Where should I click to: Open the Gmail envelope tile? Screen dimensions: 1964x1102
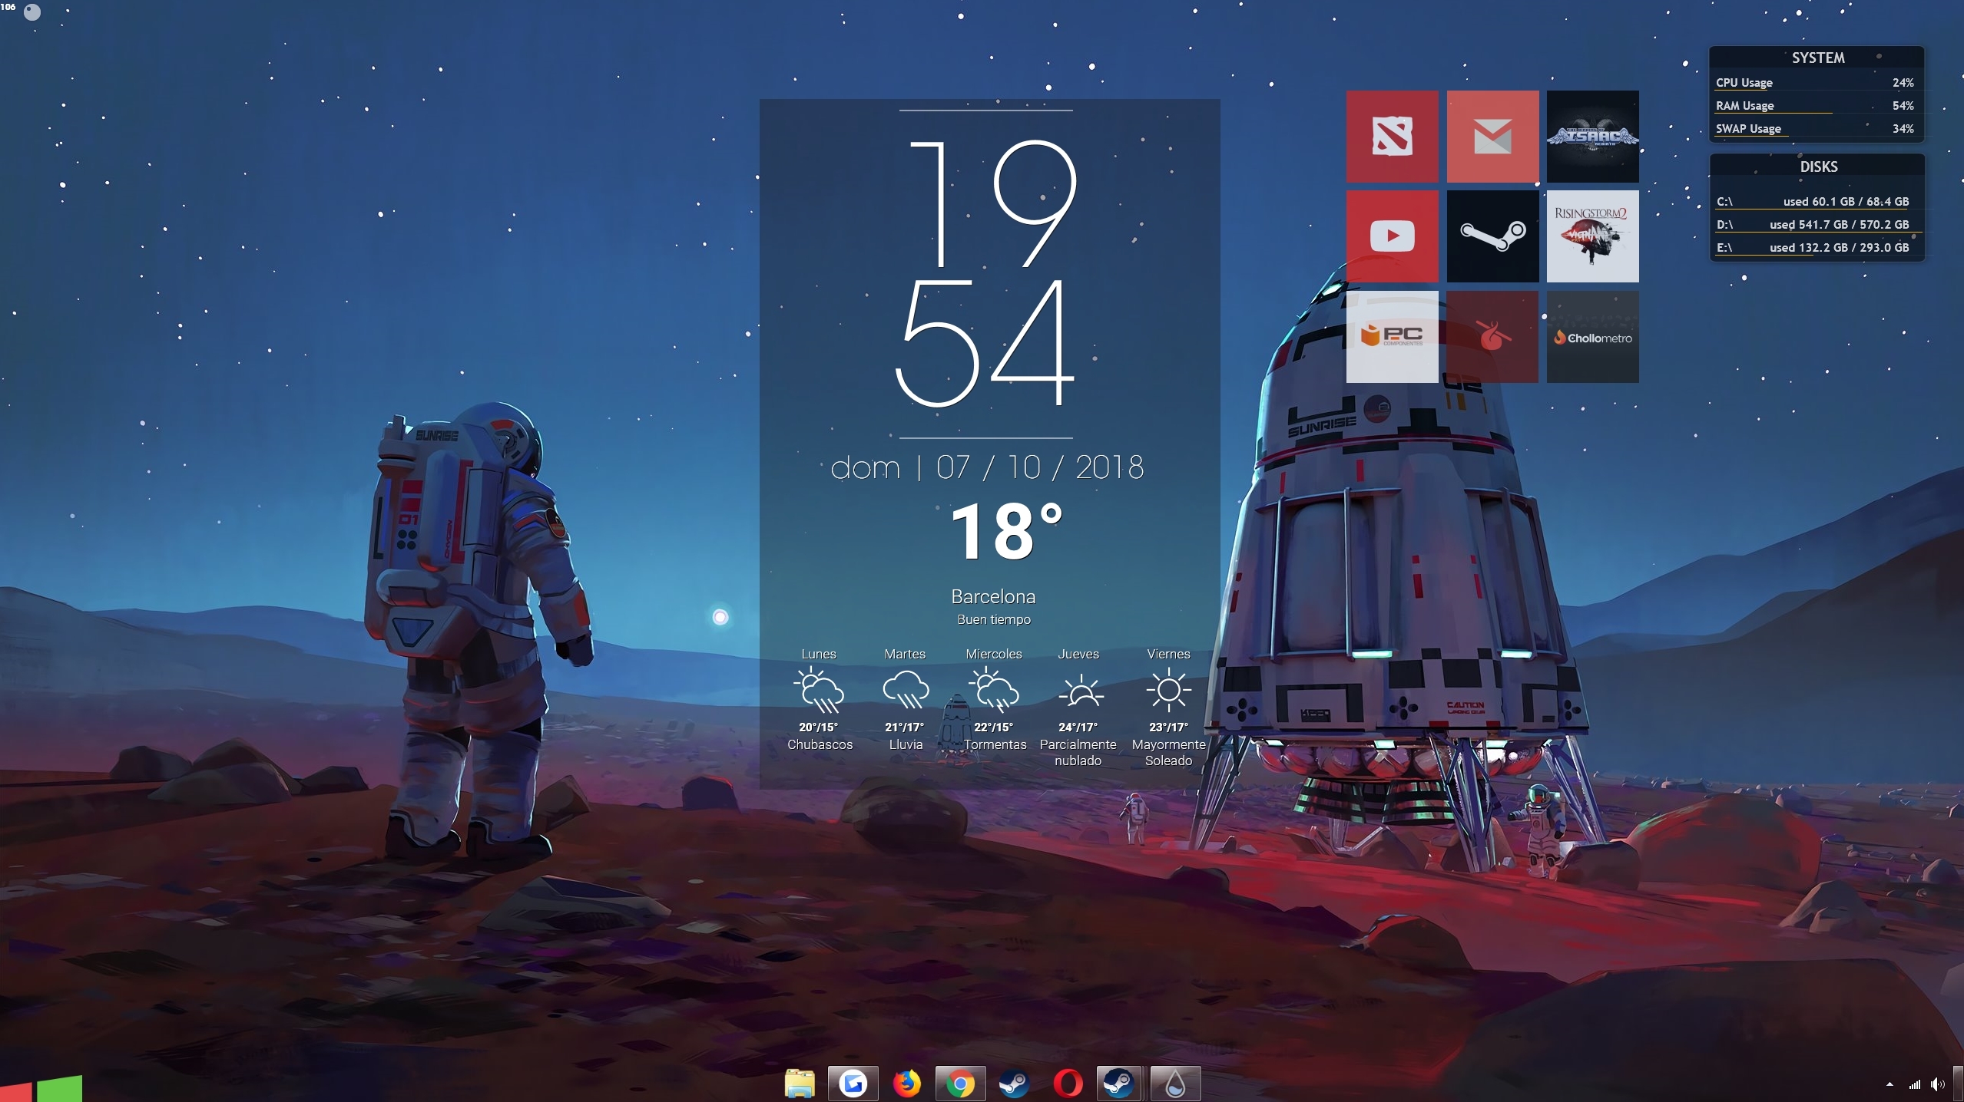pyautogui.click(x=1492, y=137)
